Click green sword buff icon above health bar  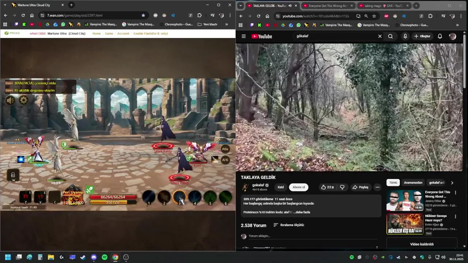[x=89, y=189]
